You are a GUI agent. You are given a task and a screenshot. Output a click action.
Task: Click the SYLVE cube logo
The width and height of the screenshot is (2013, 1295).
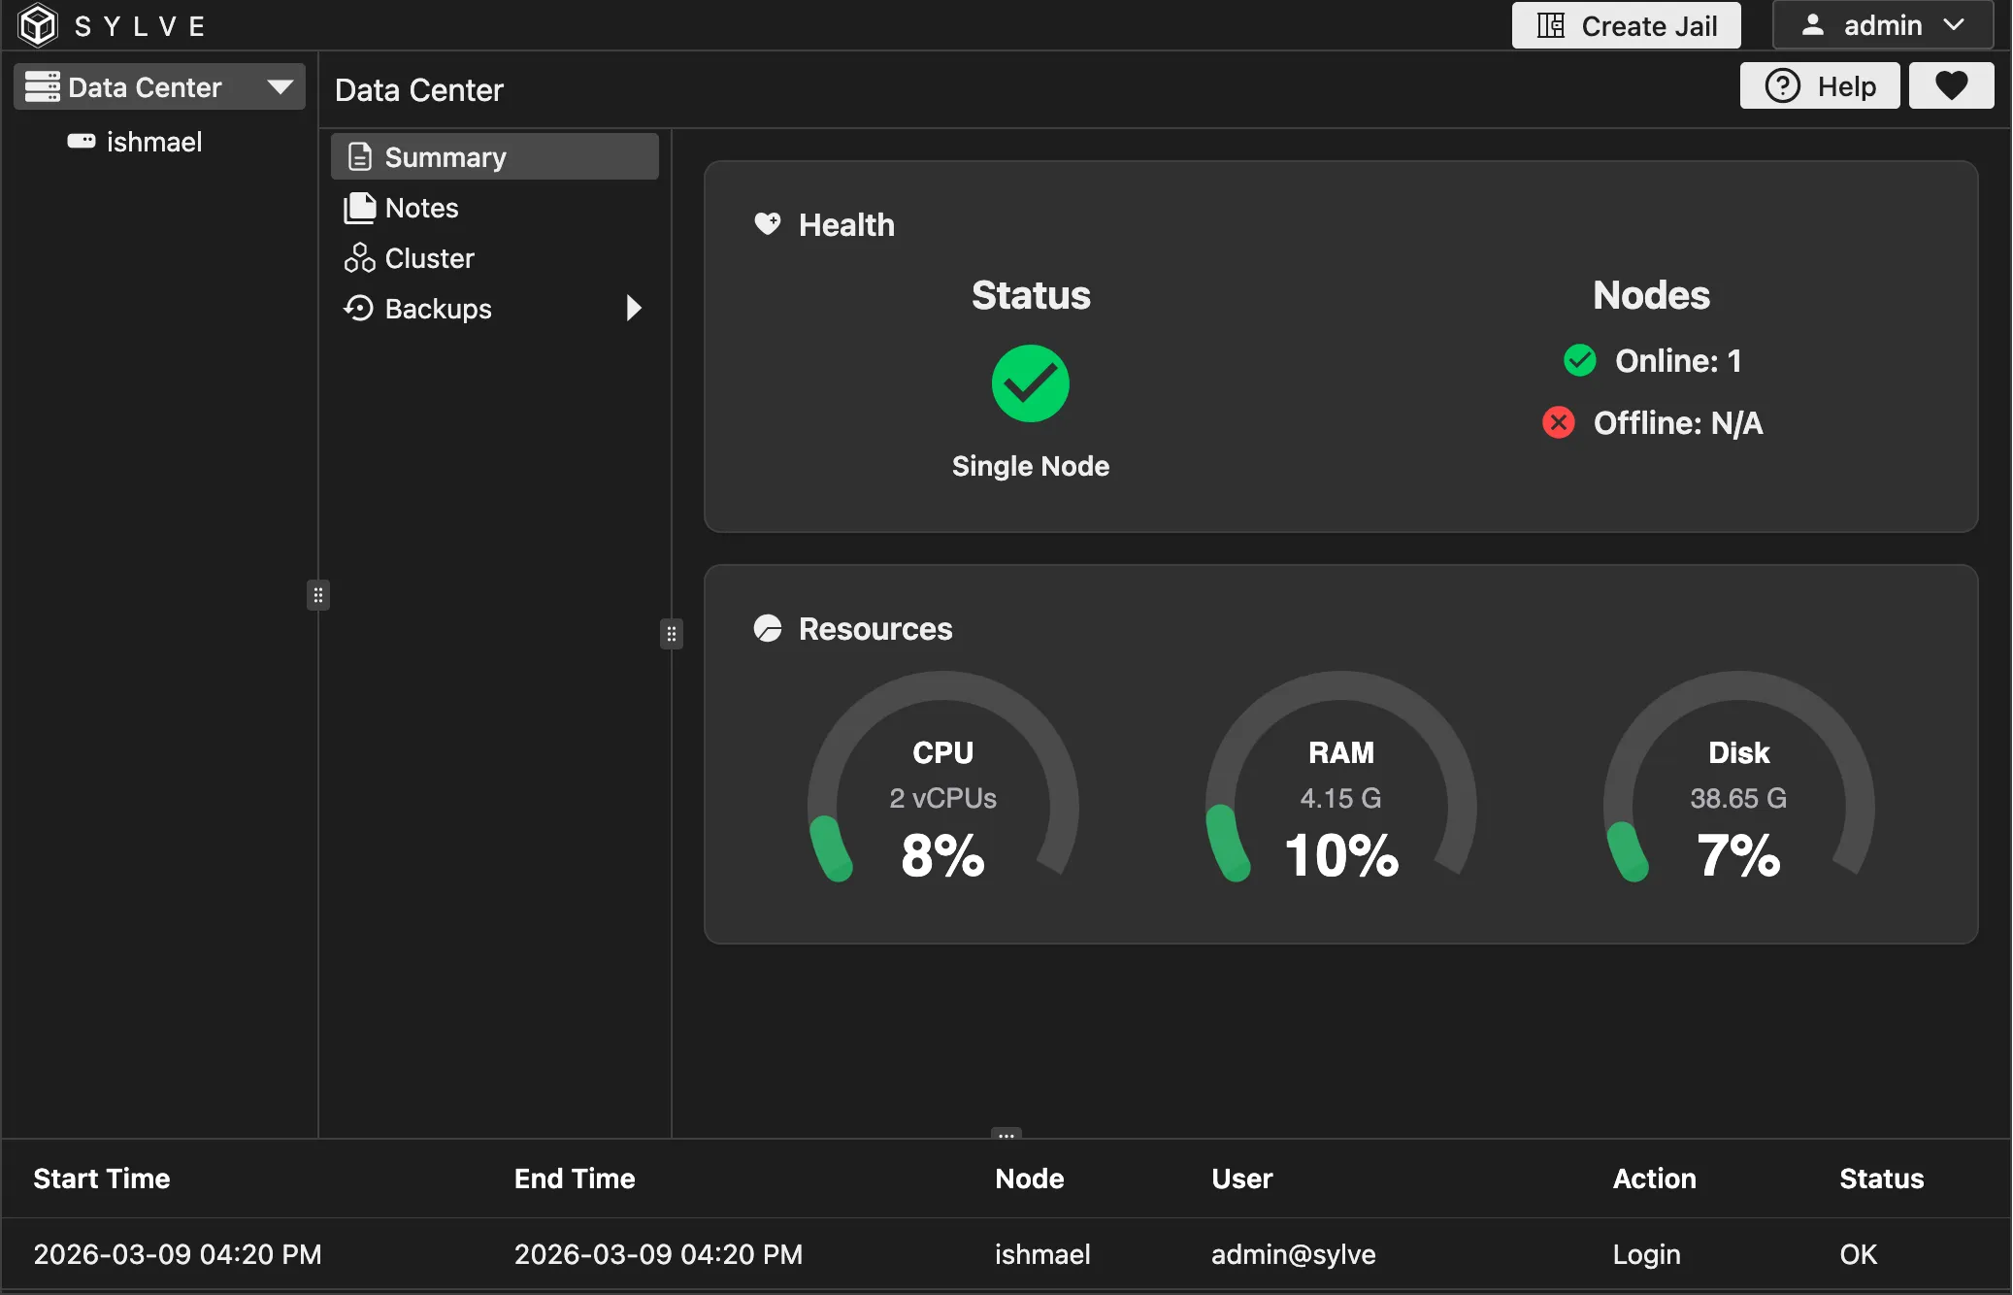[x=37, y=25]
